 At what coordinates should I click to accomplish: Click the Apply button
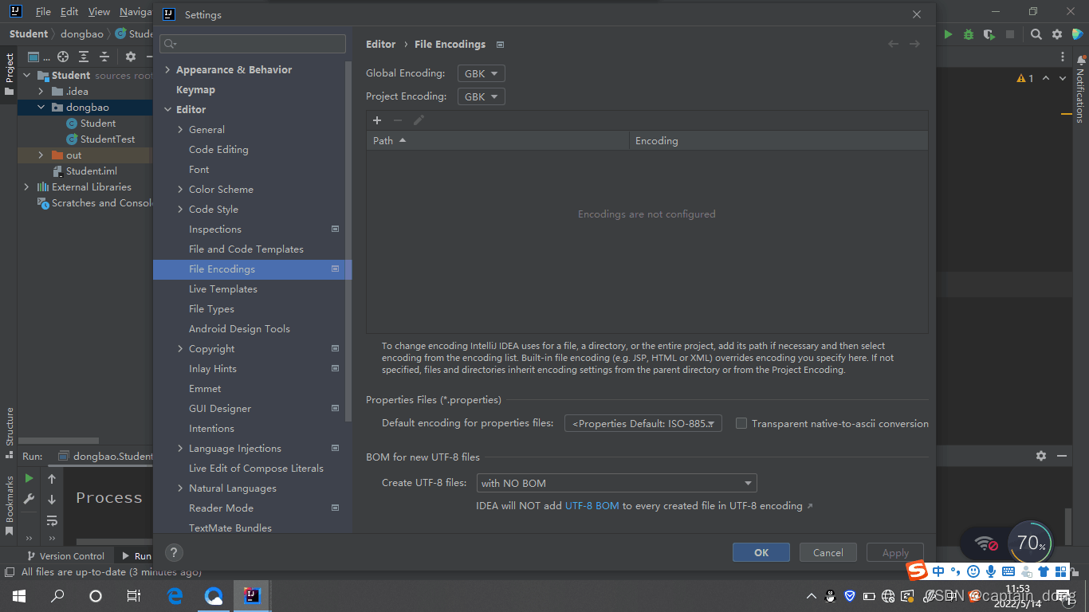894,552
